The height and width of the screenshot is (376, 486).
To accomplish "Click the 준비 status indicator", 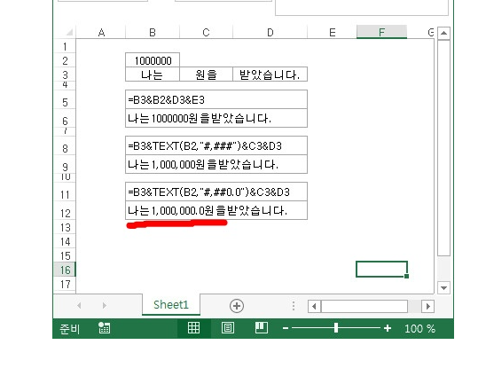I will click(70, 329).
